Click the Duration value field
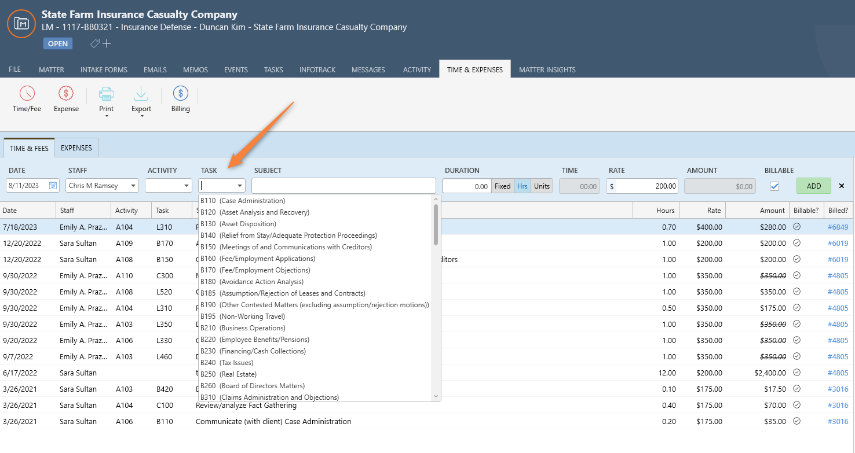The image size is (855, 453). (467, 186)
